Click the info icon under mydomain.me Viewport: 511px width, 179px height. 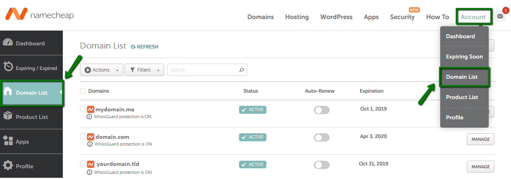click(x=89, y=117)
